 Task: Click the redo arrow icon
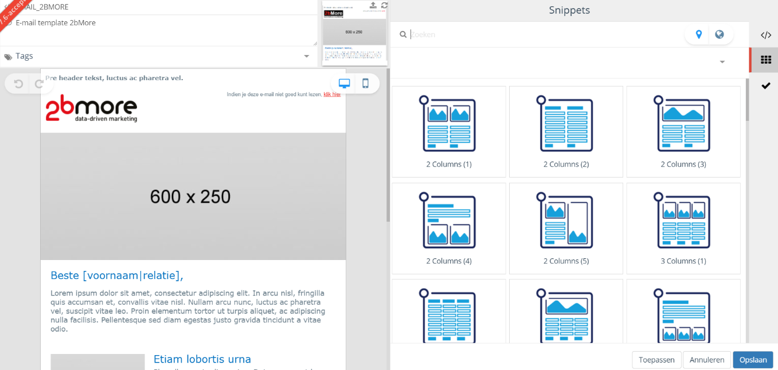tap(39, 84)
